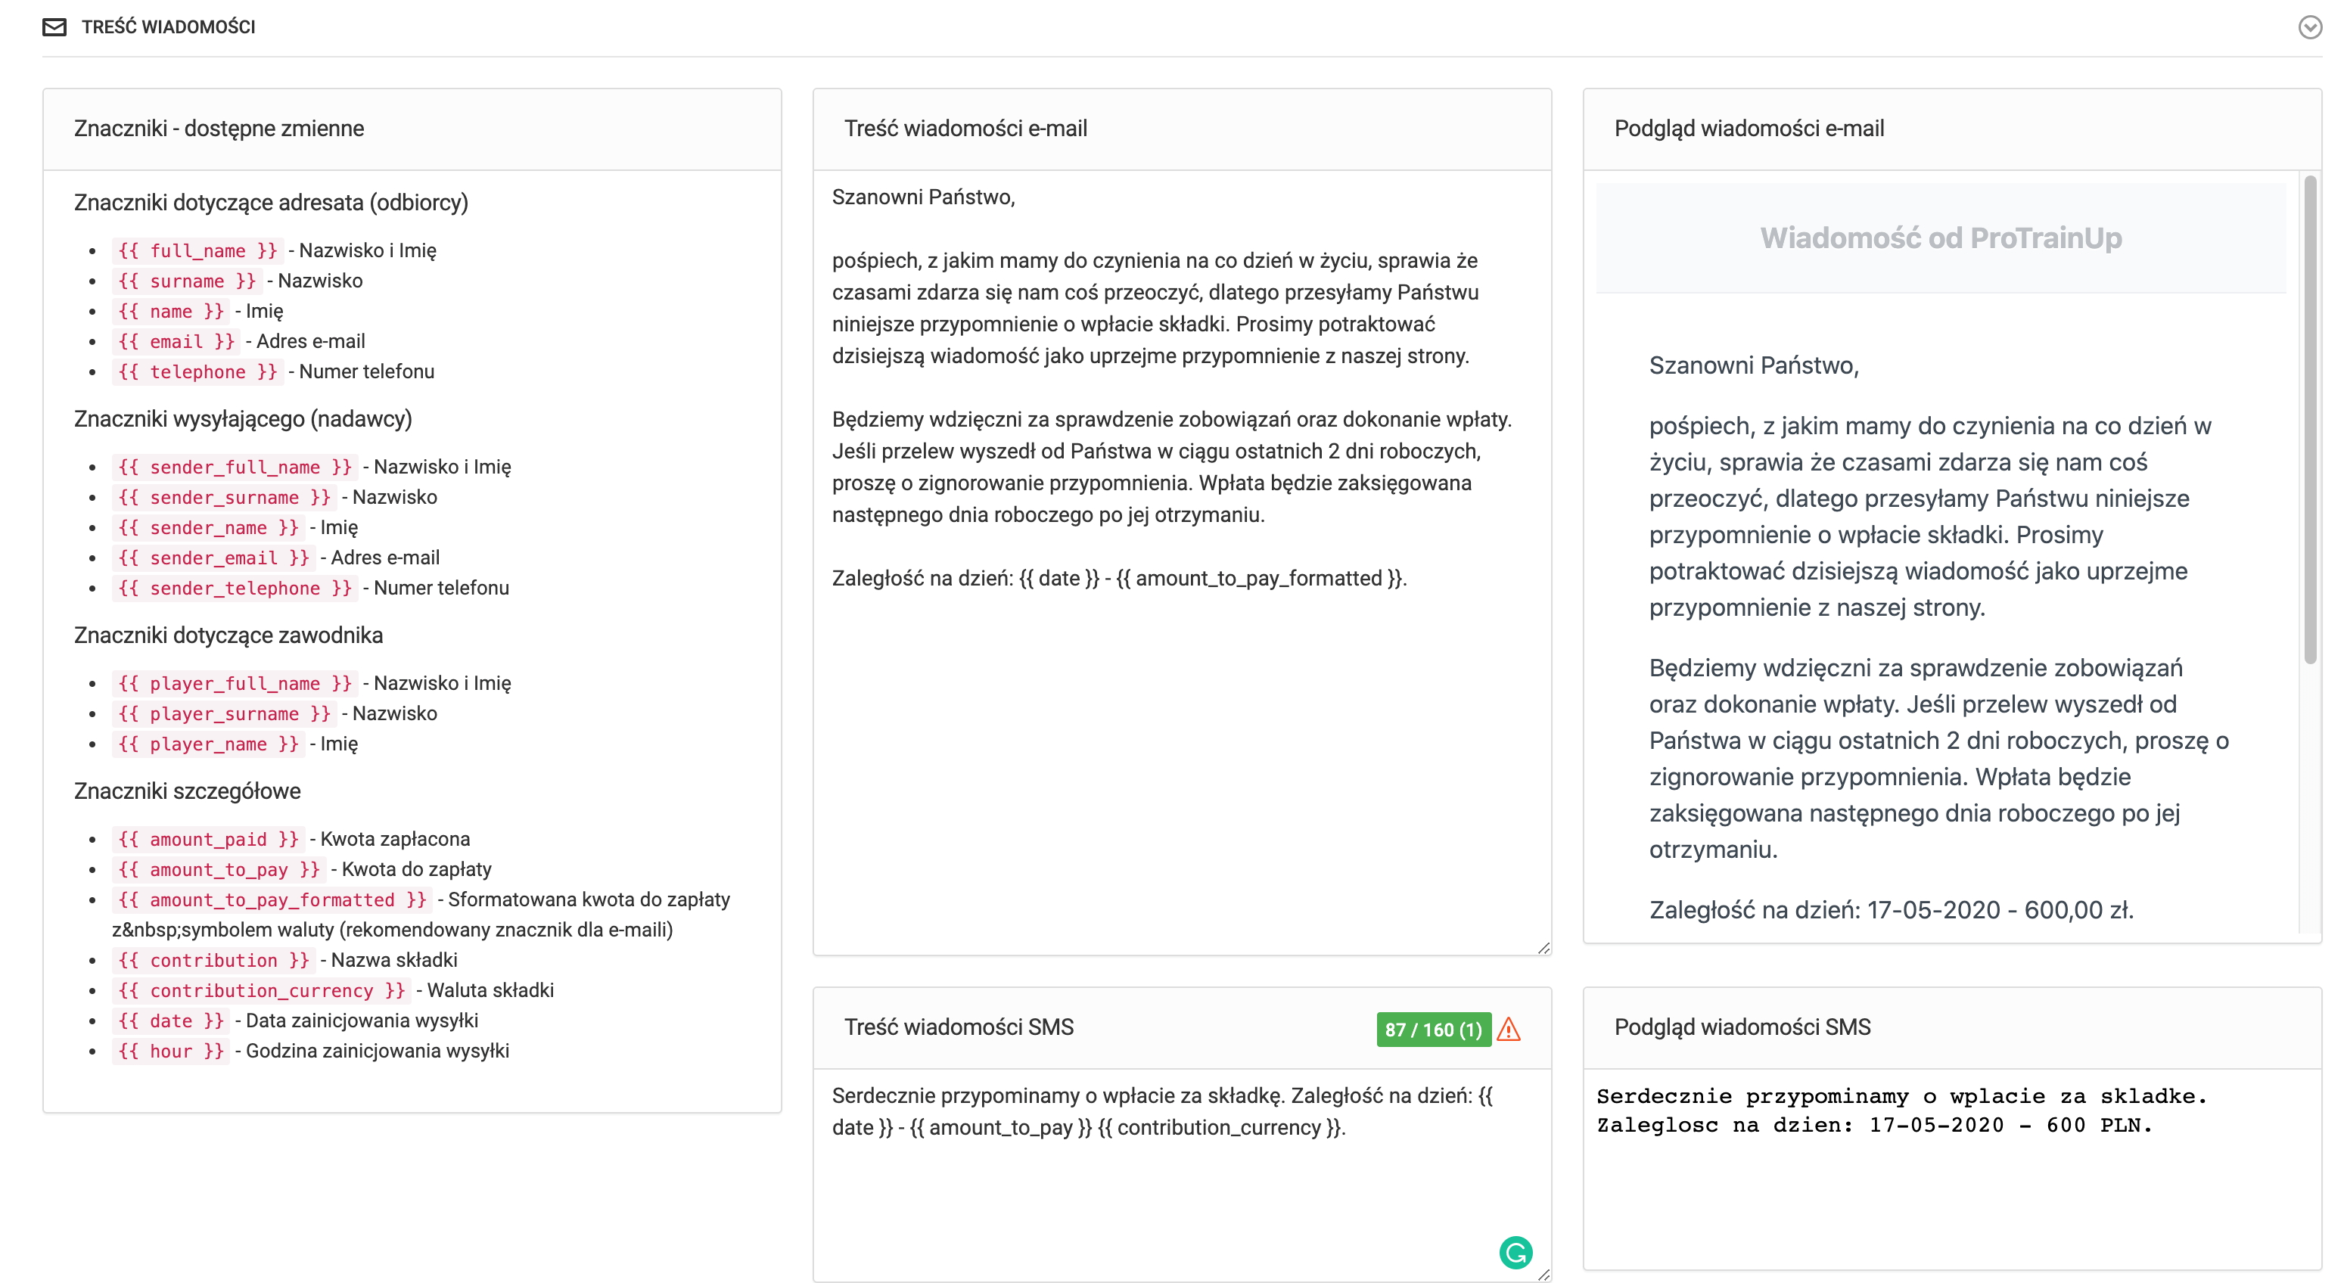Click the {{ sender_email }} tag
This screenshot has height=1283, width=2347.
tap(213, 558)
